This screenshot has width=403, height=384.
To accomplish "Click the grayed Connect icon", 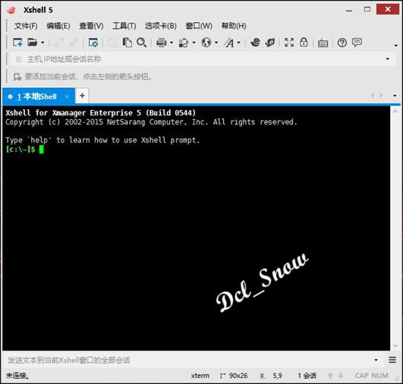I will 59,42.
